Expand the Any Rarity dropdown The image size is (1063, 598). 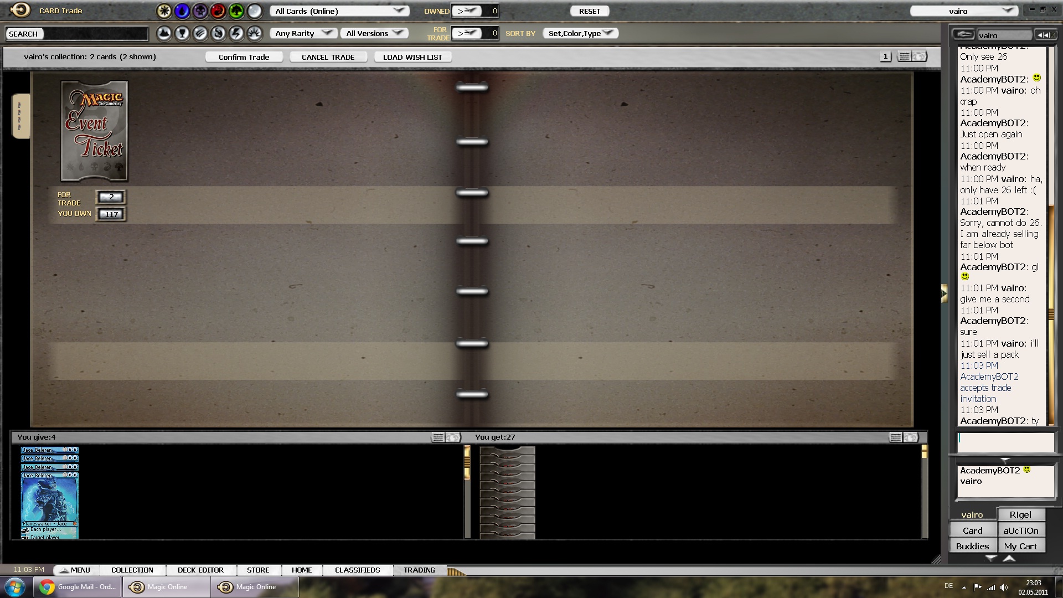(304, 33)
